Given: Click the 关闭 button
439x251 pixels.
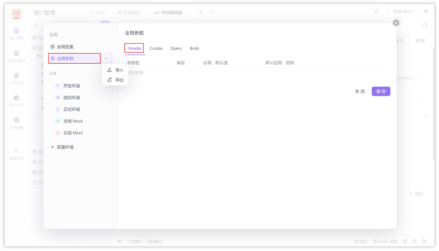Looking at the screenshot, I should (x=360, y=91).
